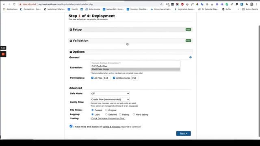This screenshot has width=260, height=146.
Task: Open the MaisonSM Synology bookmark
Action: (x=113, y=9)
